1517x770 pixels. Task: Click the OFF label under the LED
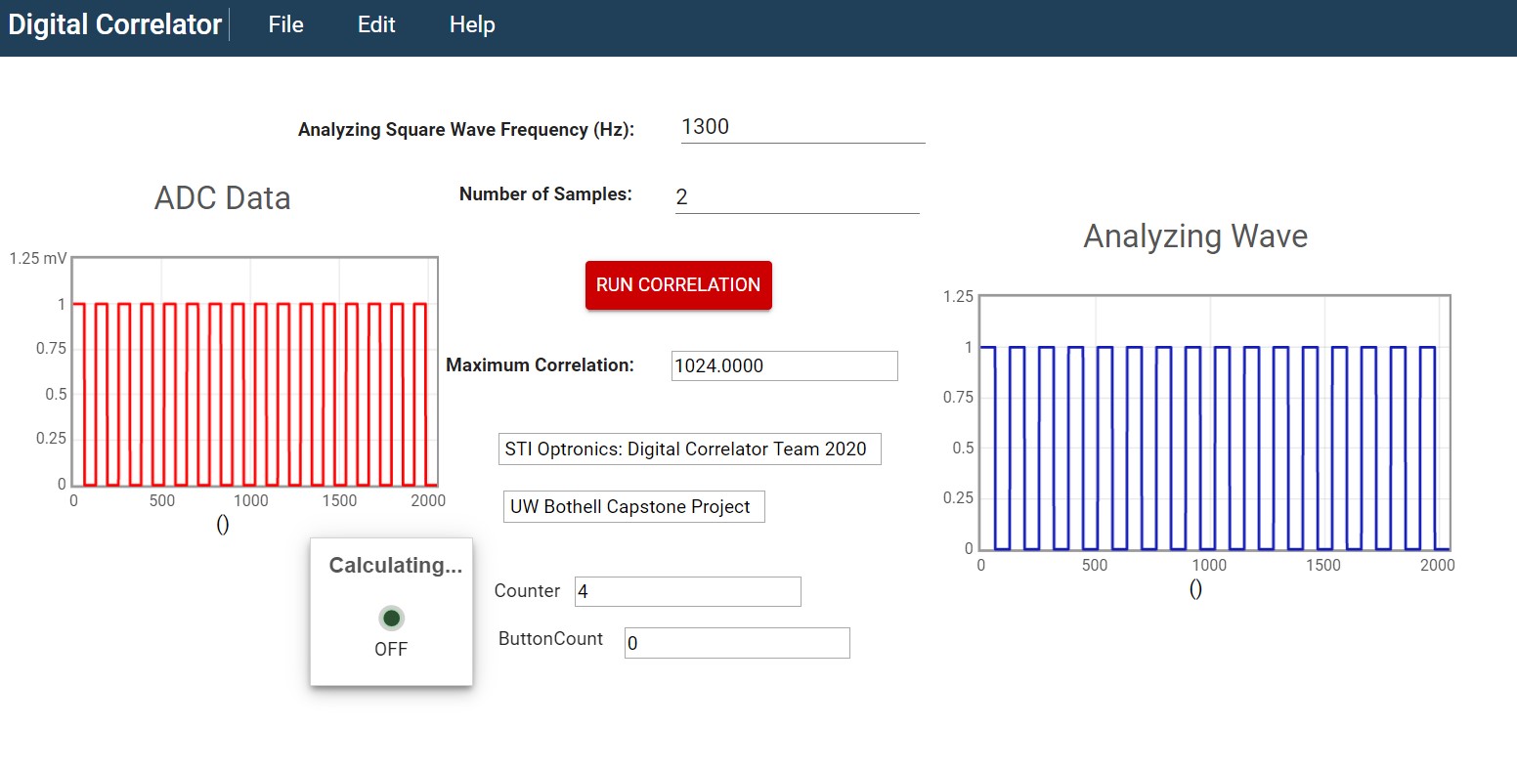[391, 649]
